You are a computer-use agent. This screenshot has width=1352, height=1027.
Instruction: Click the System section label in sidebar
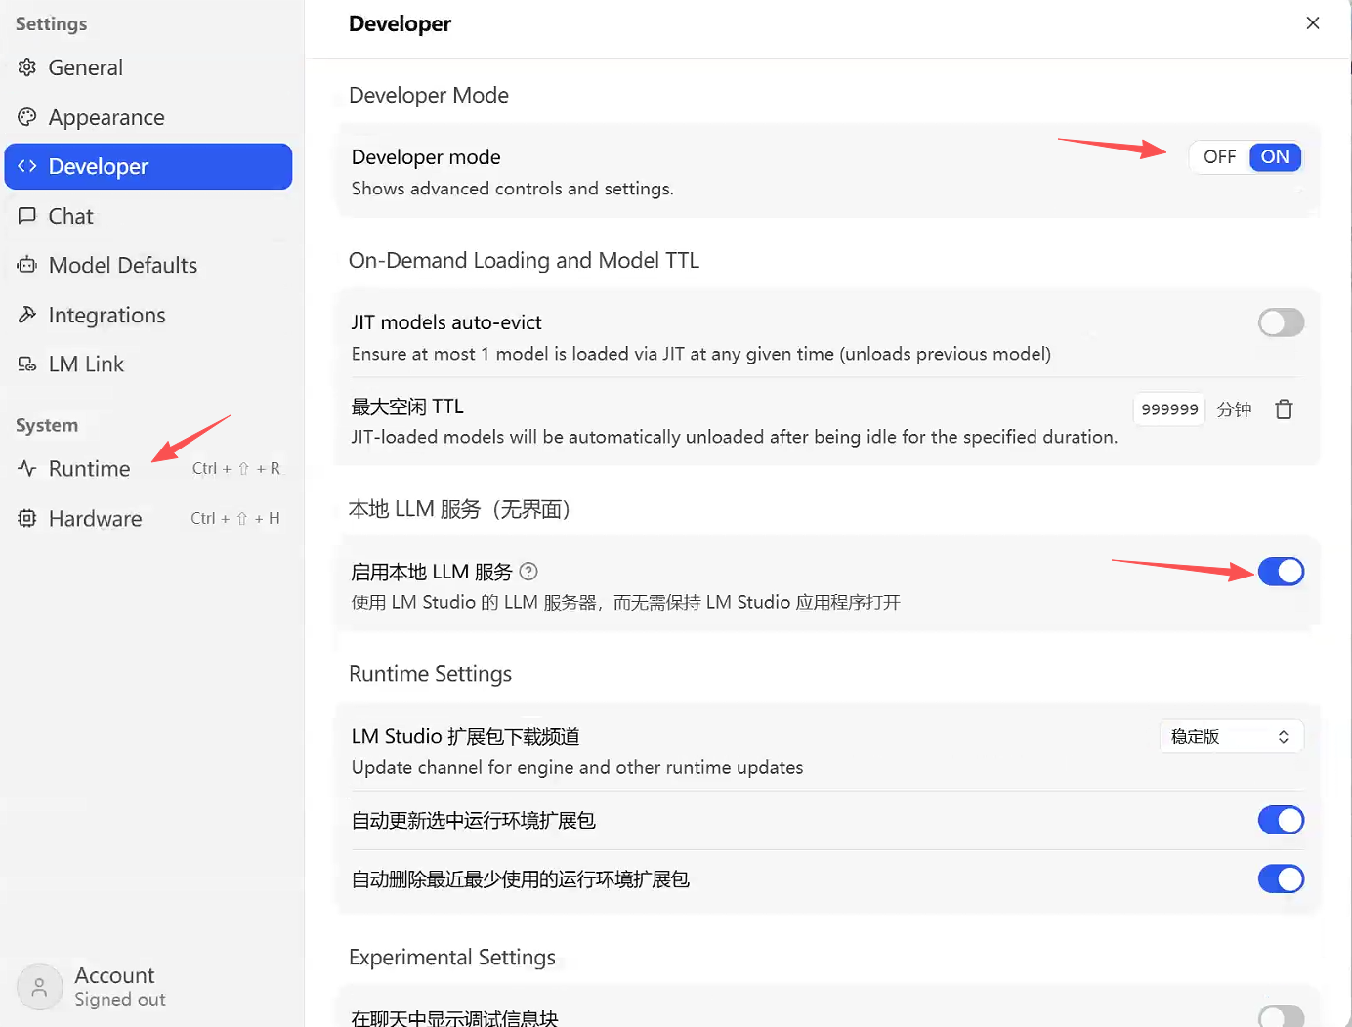coord(47,425)
